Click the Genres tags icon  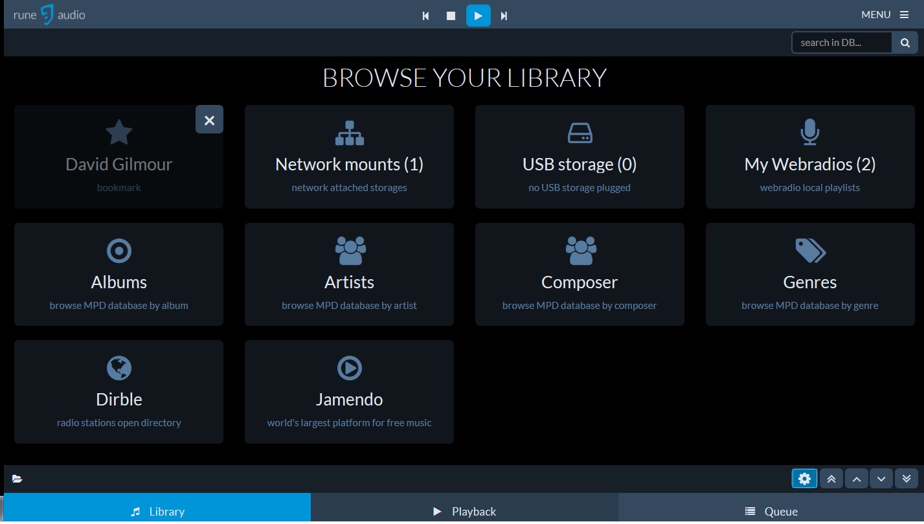tap(810, 251)
